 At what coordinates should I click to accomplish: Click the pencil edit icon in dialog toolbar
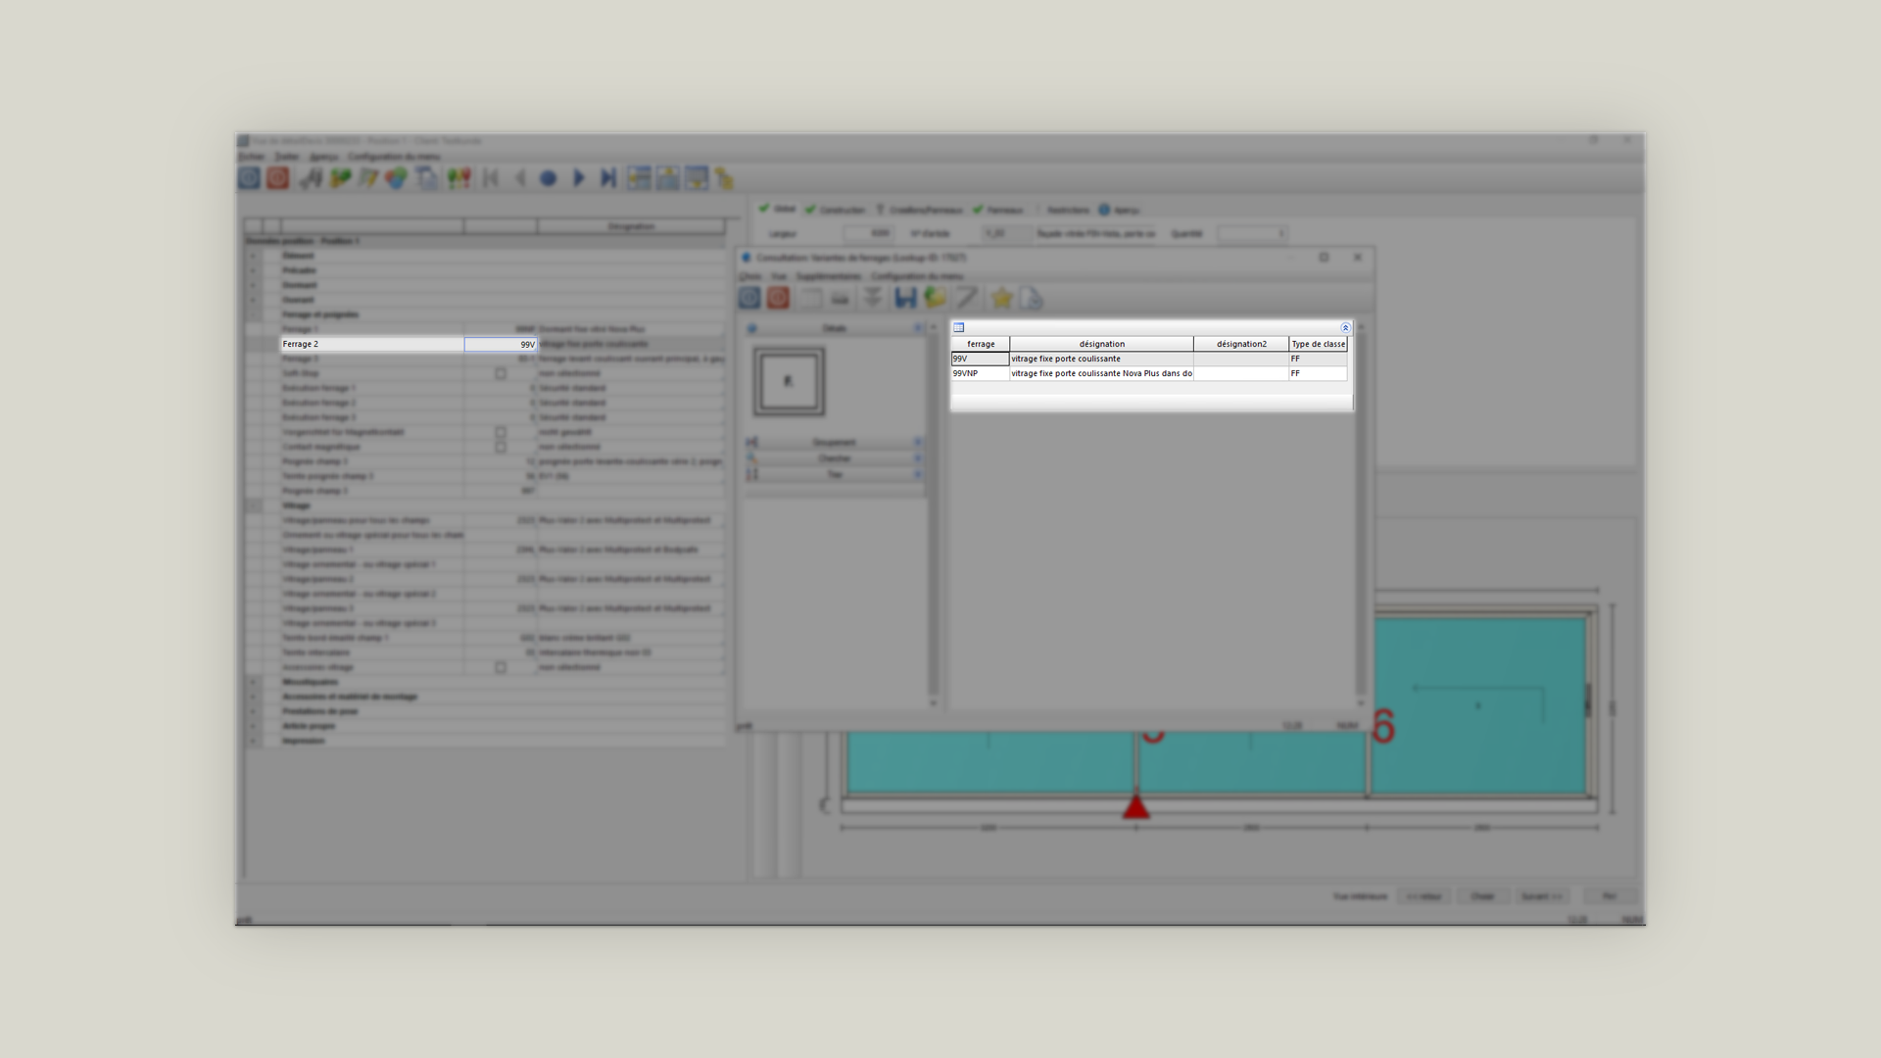(x=966, y=298)
